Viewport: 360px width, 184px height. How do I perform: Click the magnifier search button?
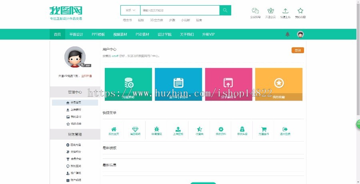click(225, 10)
